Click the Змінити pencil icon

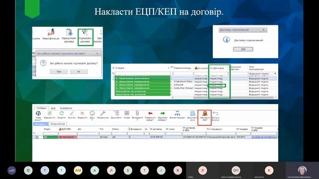tap(72, 113)
